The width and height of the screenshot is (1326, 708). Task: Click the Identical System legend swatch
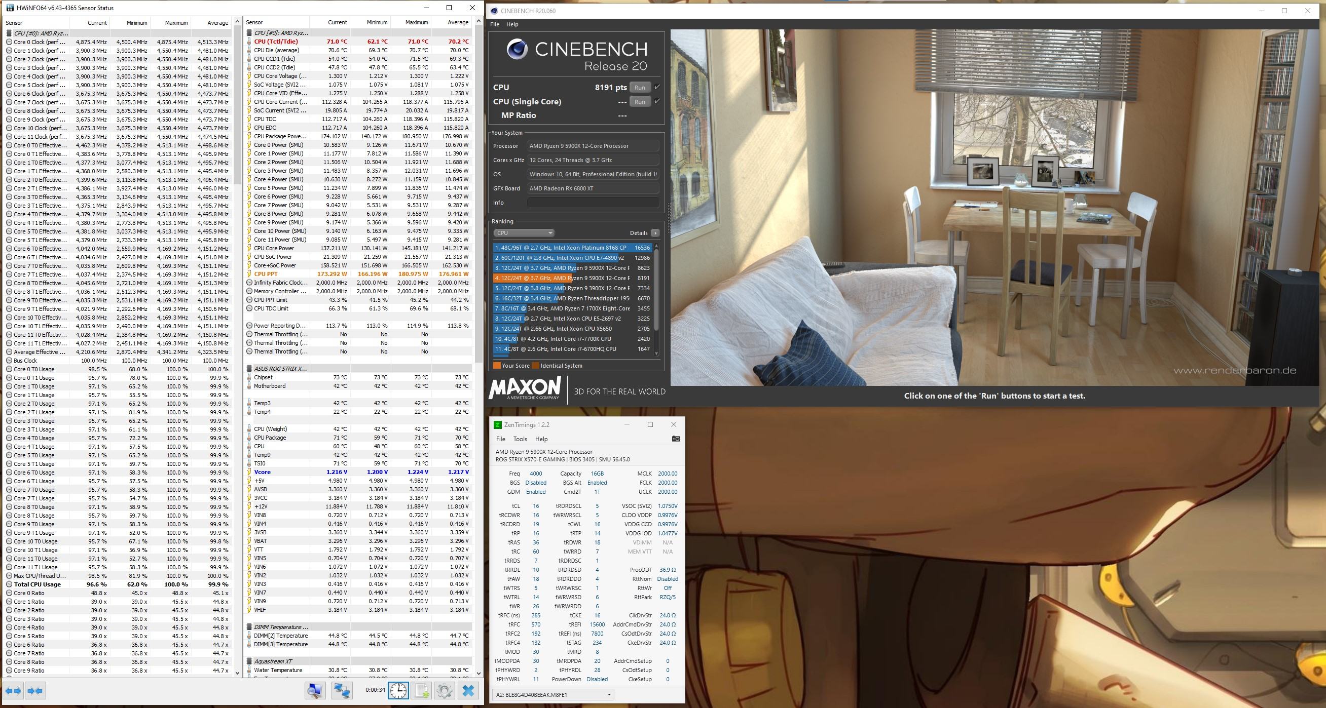pos(535,366)
